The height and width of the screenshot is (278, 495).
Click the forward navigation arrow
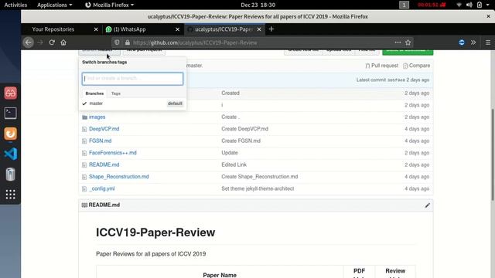click(x=40, y=42)
